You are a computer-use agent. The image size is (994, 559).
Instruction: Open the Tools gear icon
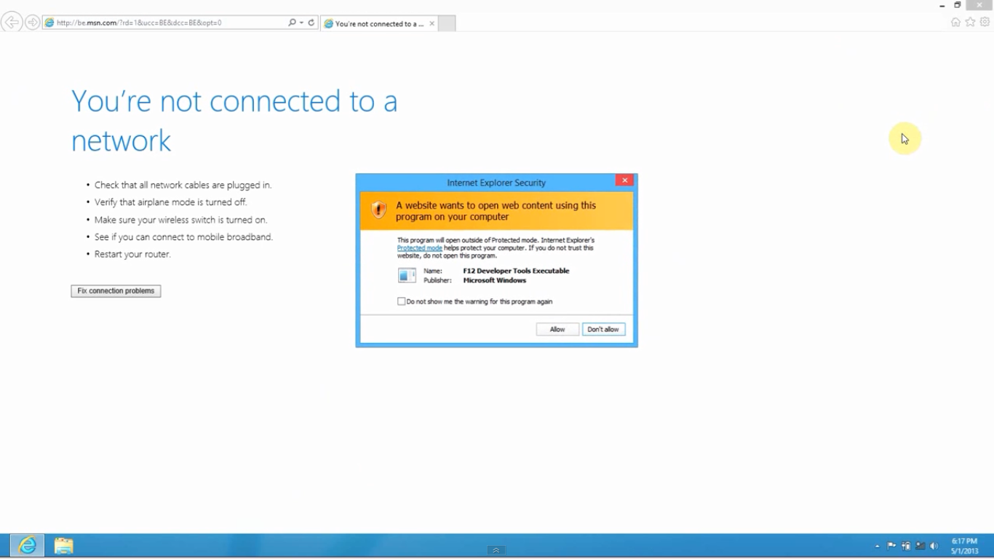(985, 23)
